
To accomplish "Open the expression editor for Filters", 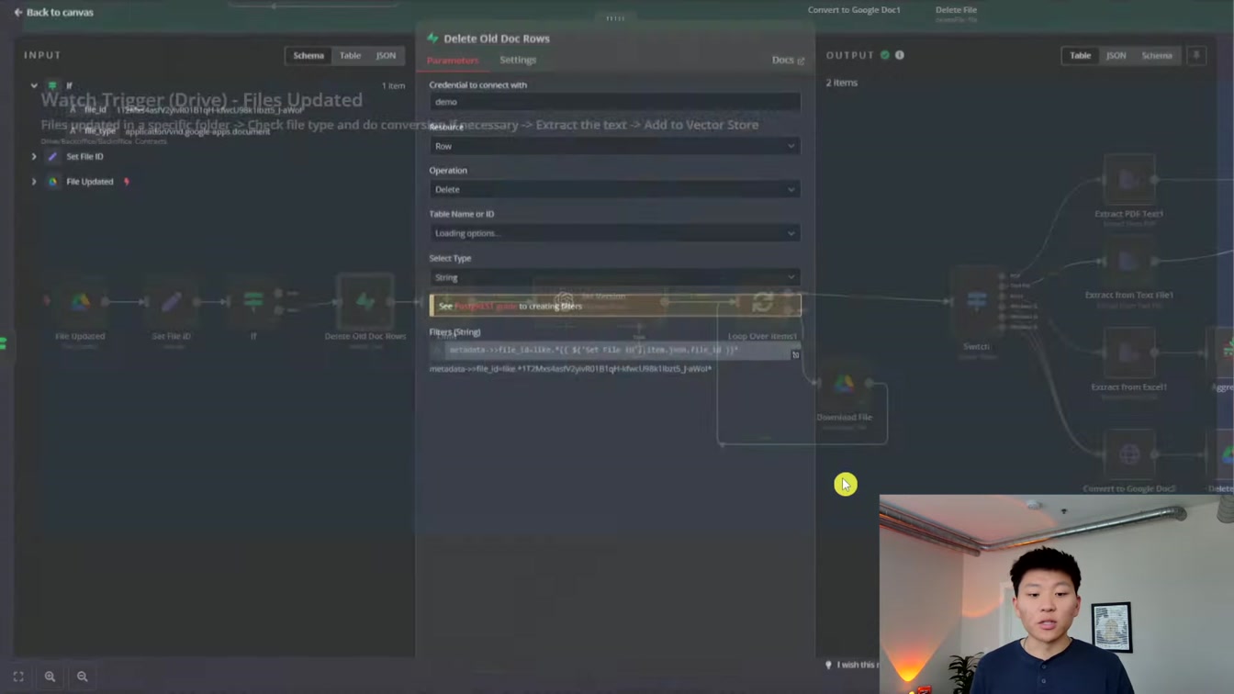I will coord(795,354).
